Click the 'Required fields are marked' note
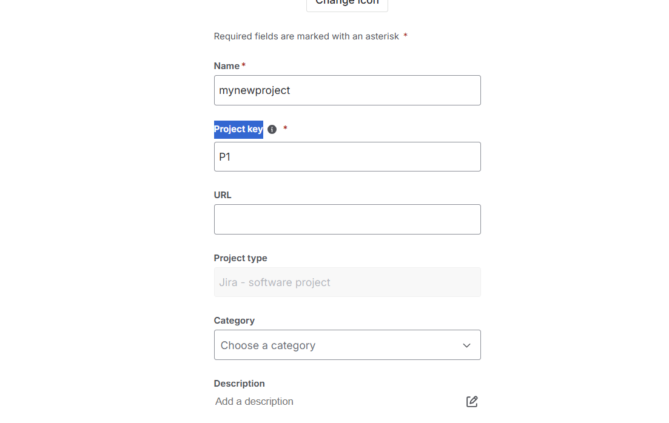This screenshot has width=669, height=423. (306, 36)
